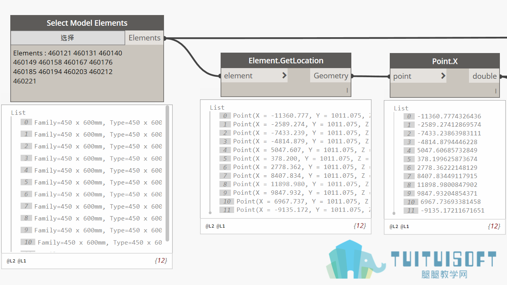507x285 pixels.
Task: Click the lacing icon on Point.X node
Action: (496, 91)
